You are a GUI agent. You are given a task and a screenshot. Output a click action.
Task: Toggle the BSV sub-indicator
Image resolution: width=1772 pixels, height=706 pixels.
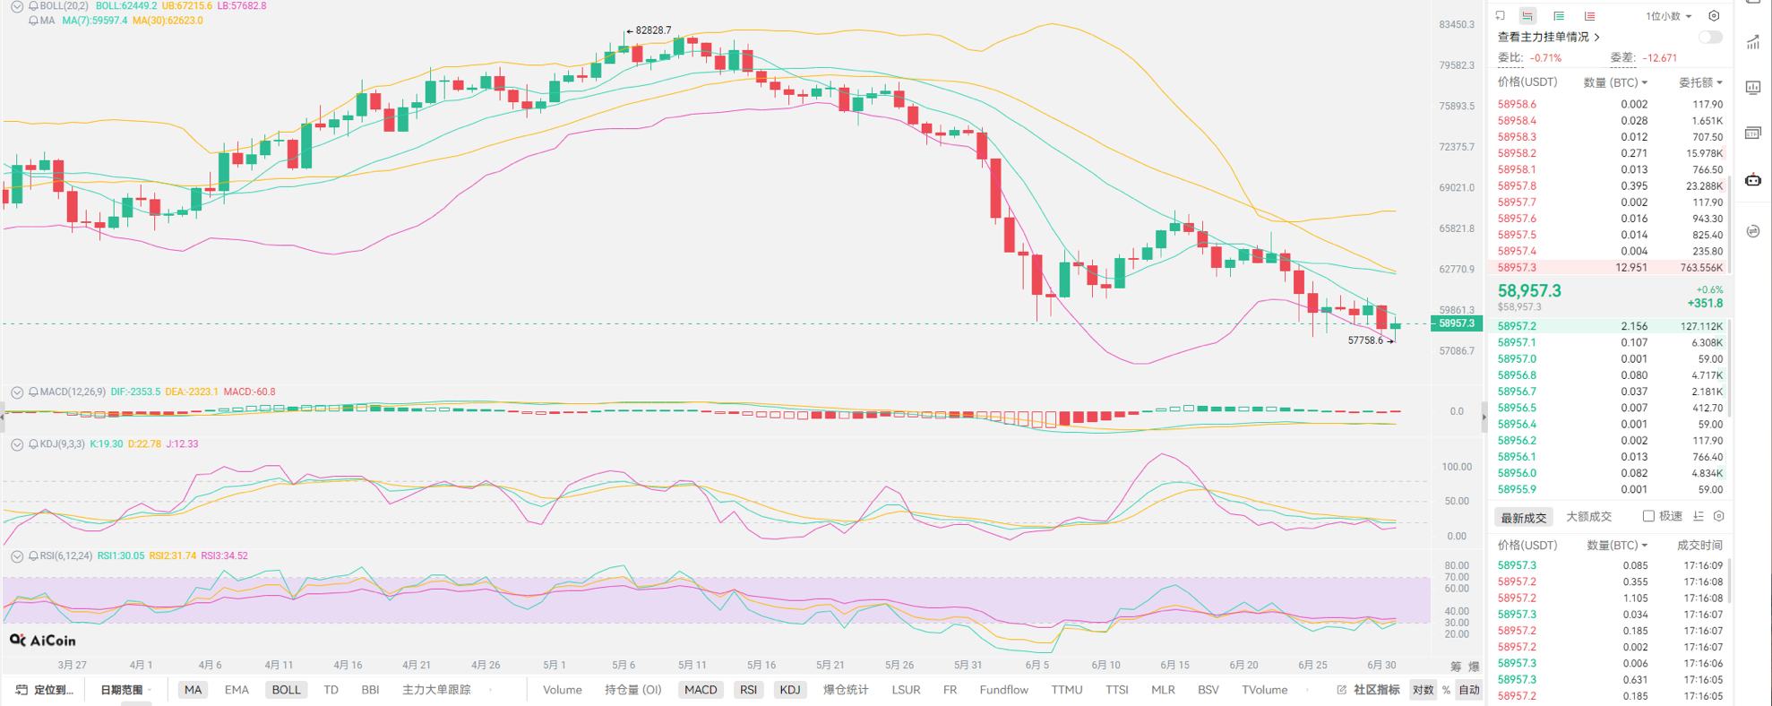click(x=1209, y=690)
